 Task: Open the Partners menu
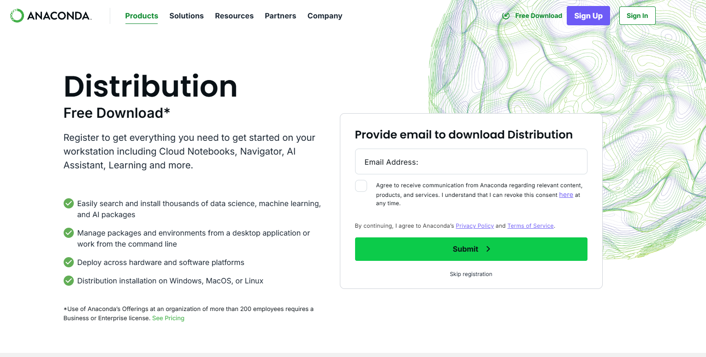(280, 16)
